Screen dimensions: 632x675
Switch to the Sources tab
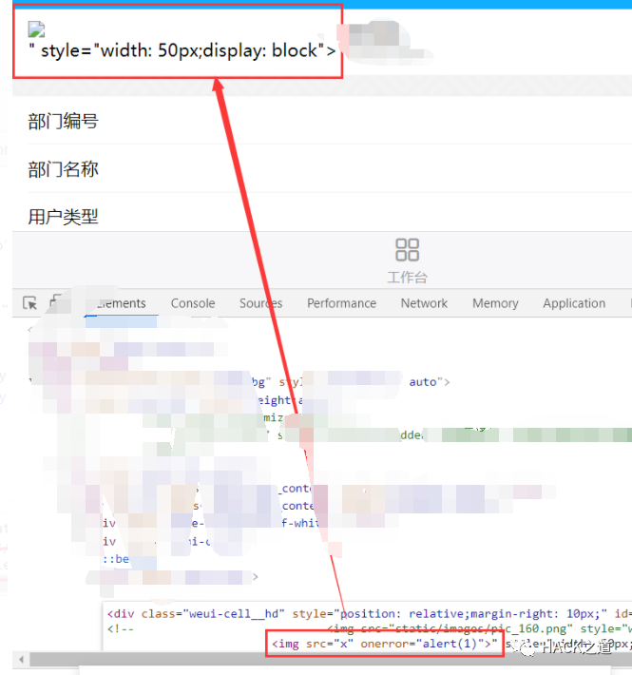[260, 303]
